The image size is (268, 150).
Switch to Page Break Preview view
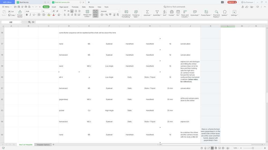(x=219, y=148)
